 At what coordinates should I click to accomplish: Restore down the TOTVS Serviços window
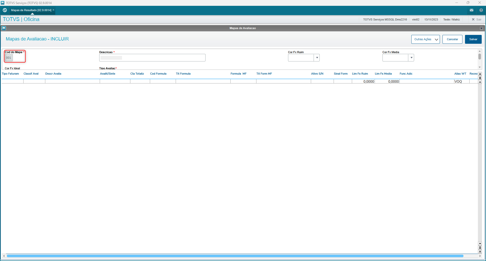[x=468, y=3]
